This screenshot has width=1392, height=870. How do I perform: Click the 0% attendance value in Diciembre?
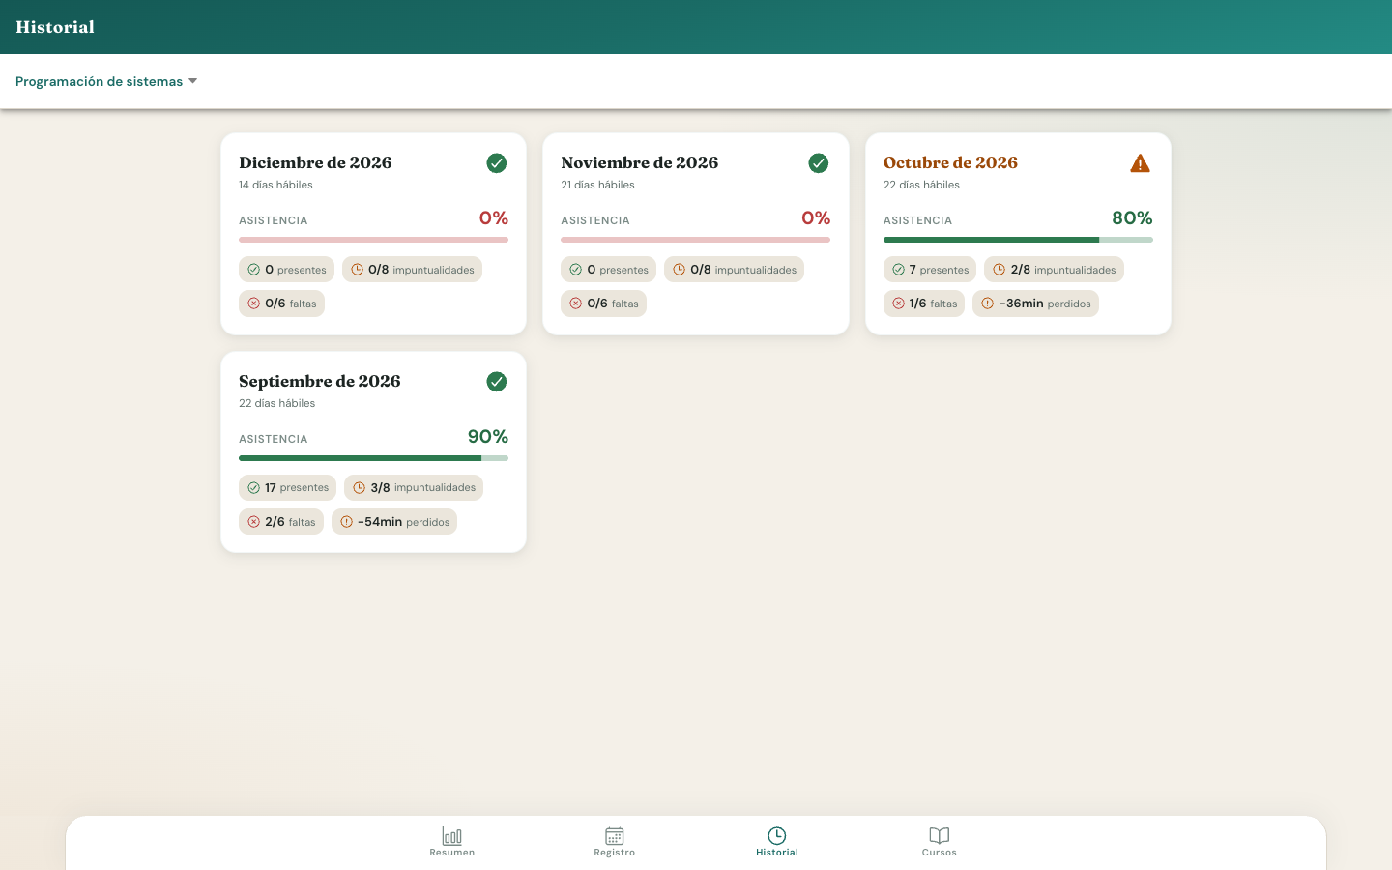(494, 218)
